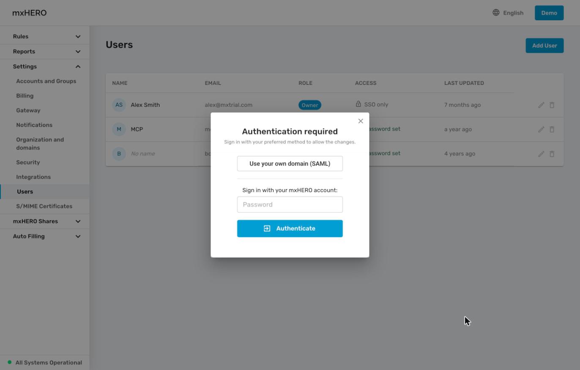Click the NAME column header

coord(120,83)
